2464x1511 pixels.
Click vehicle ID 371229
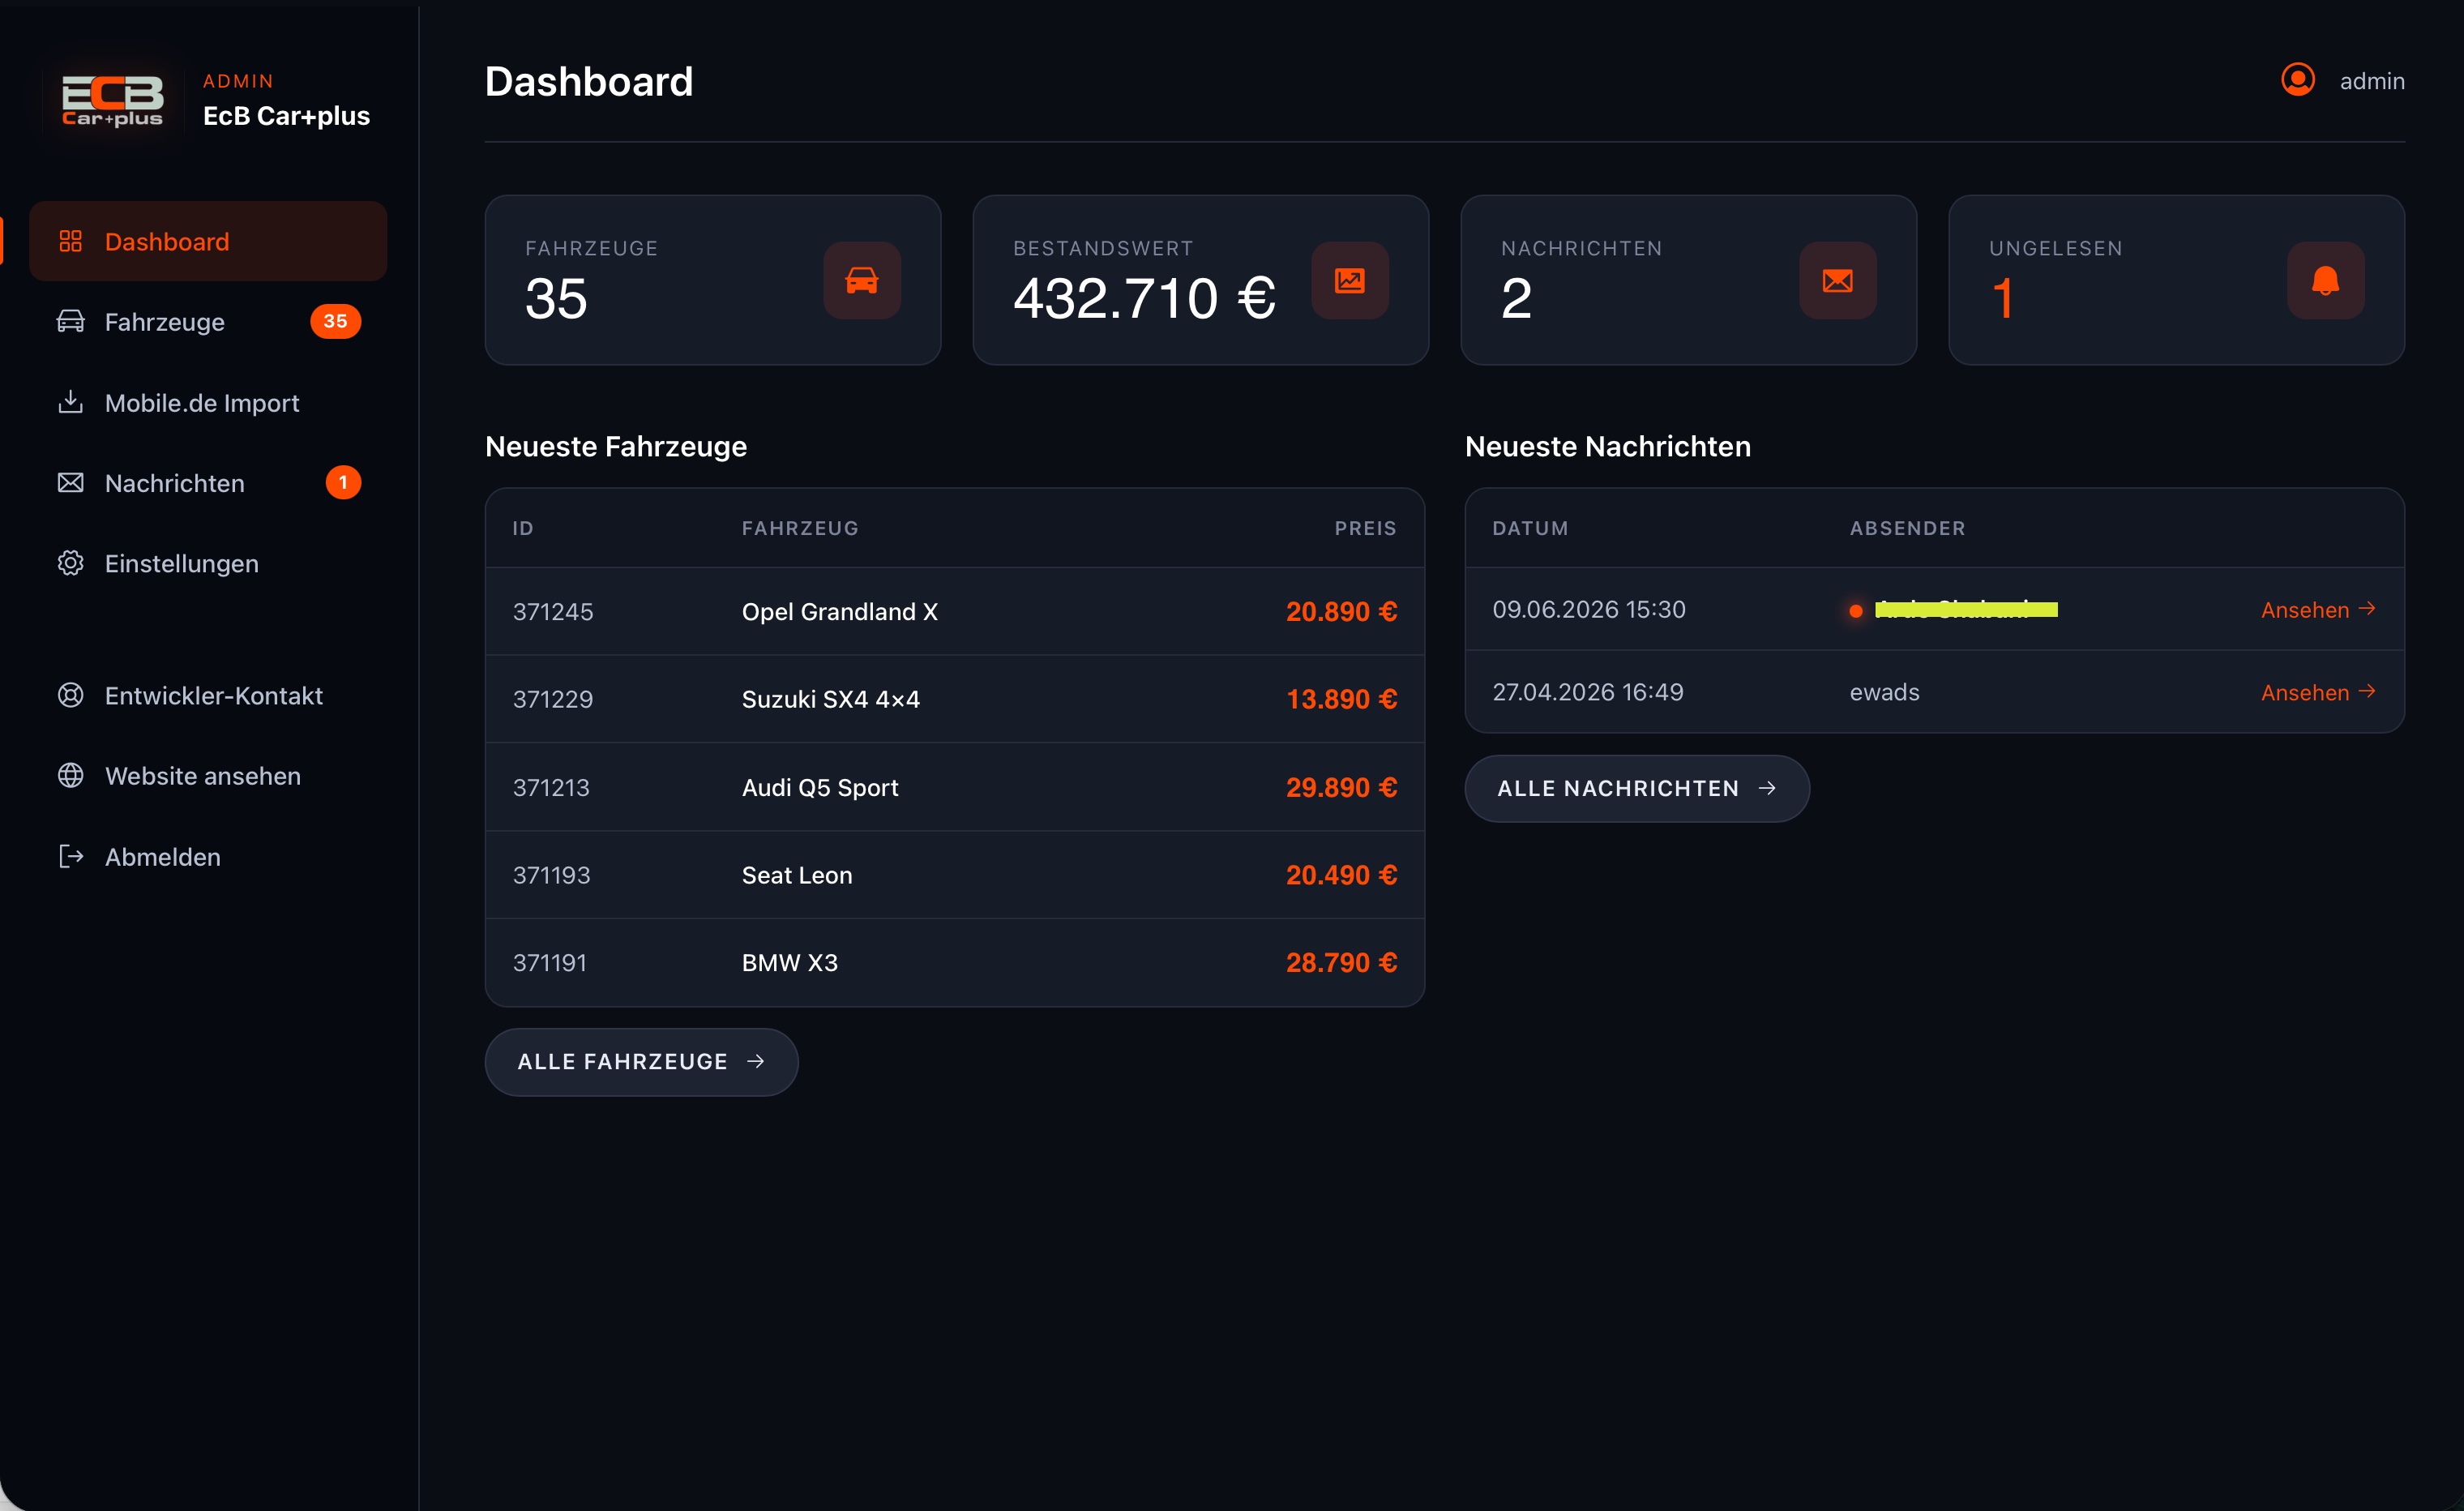pyautogui.click(x=553, y=699)
